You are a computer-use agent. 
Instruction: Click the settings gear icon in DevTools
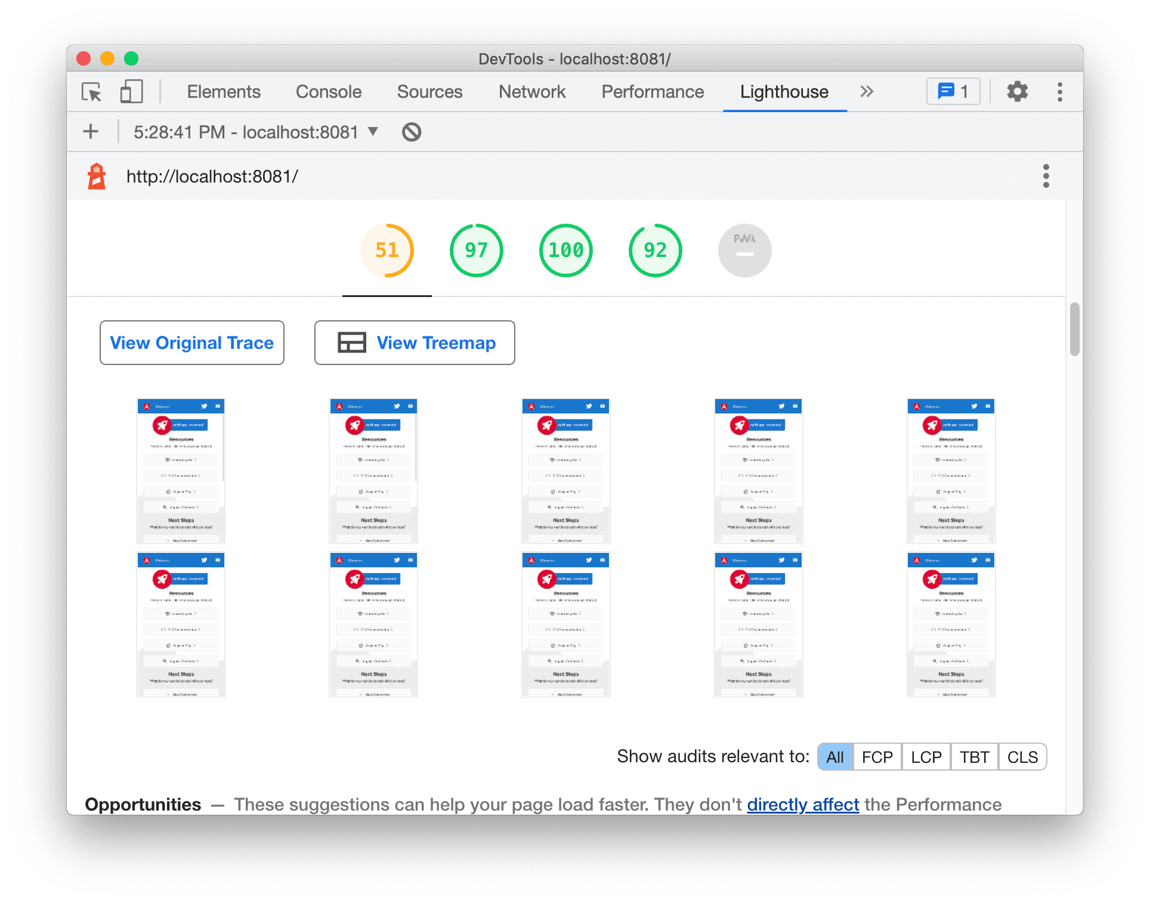(x=1018, y=91)
